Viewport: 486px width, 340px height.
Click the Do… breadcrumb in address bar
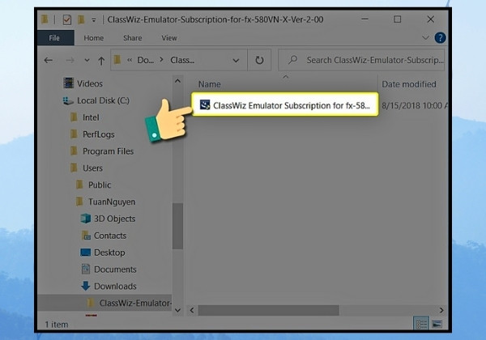click(145, 60)
